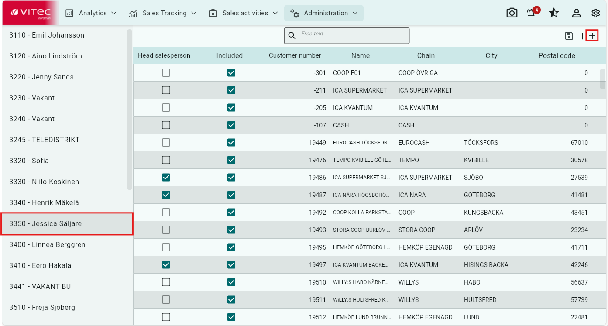
Task: Open the Sales Tracking menu
Action: click(163, 13)
